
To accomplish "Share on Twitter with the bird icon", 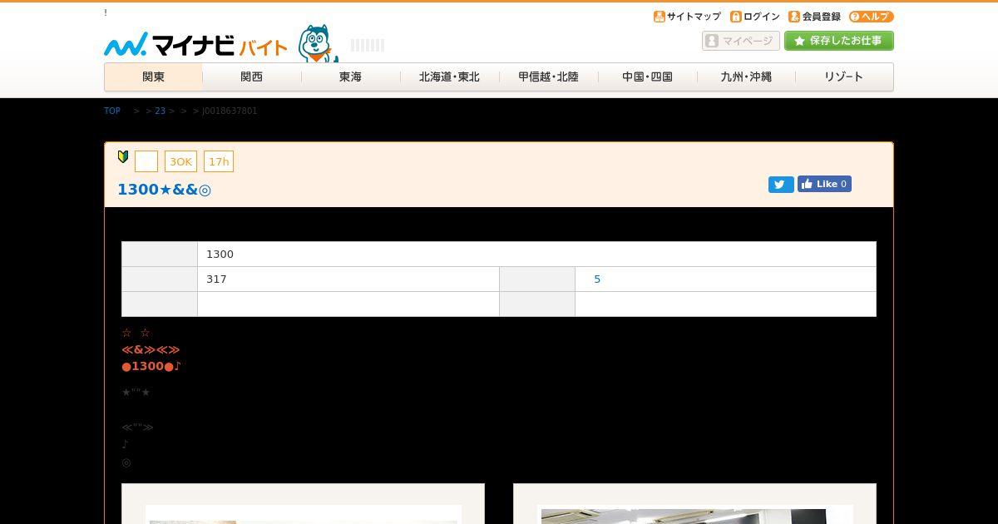I will [781, 185].
